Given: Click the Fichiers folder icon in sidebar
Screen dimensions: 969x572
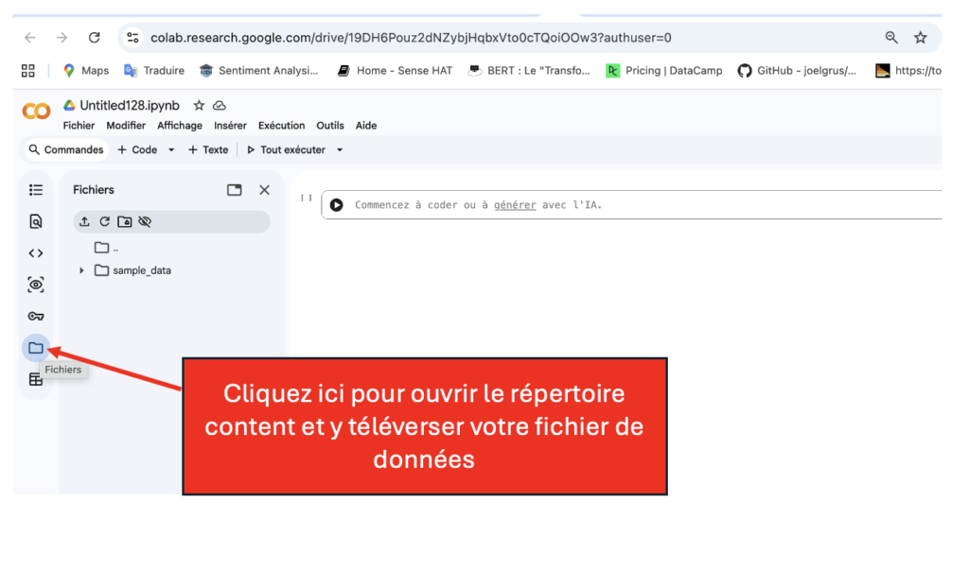Looking at the screenshot, I should pos(36,348).
